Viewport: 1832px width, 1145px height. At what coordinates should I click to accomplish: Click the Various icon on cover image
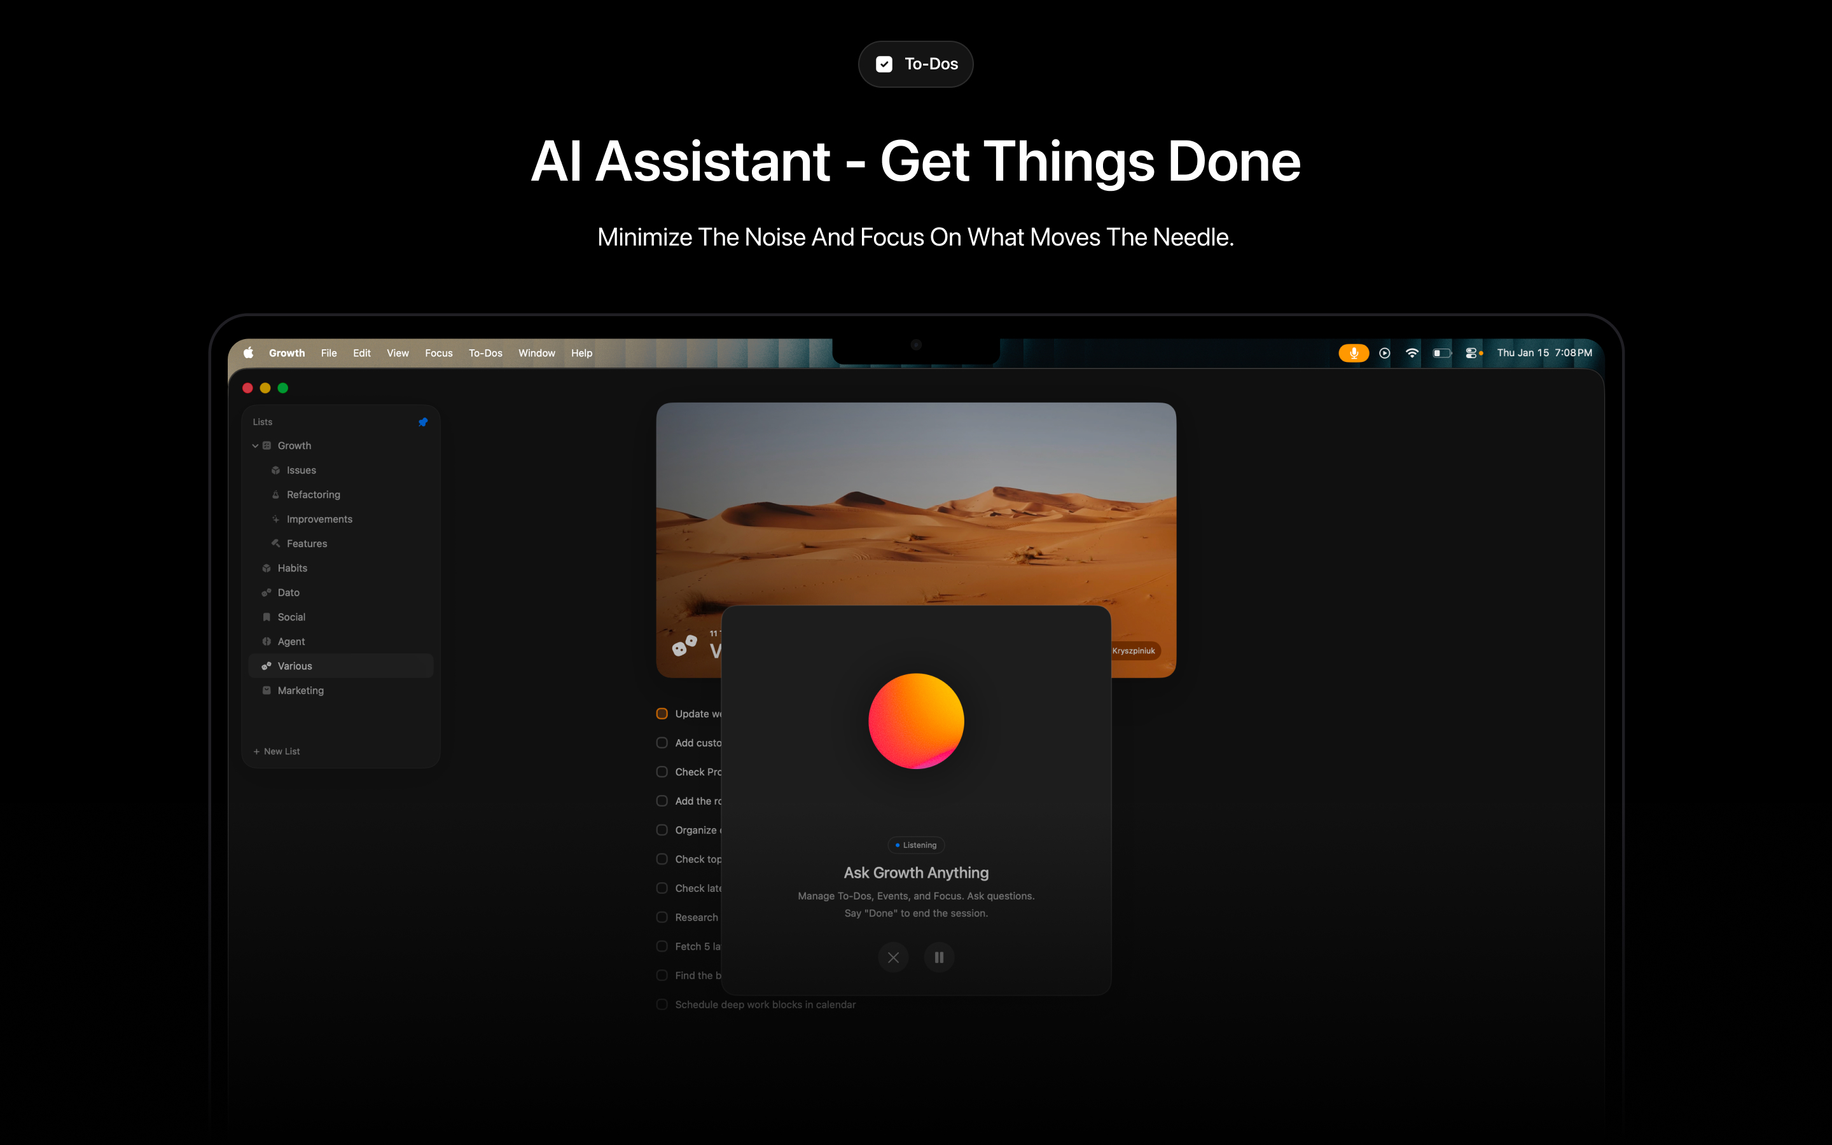684,646
